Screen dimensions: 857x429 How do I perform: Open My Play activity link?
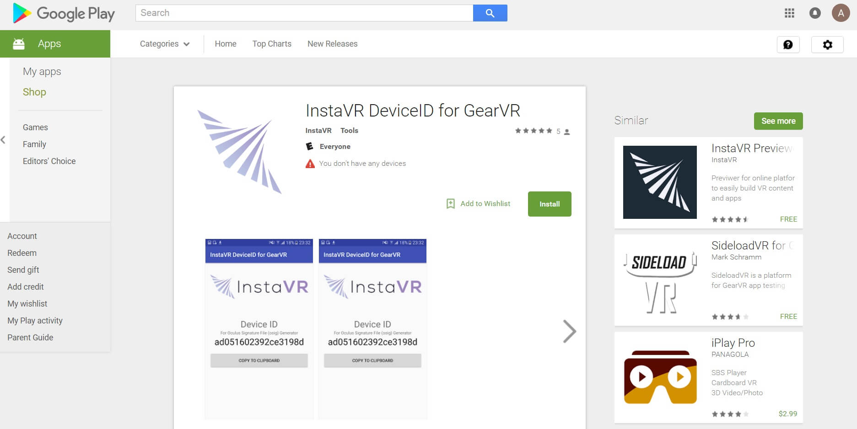pyautogui.click(x=35, y=321)
